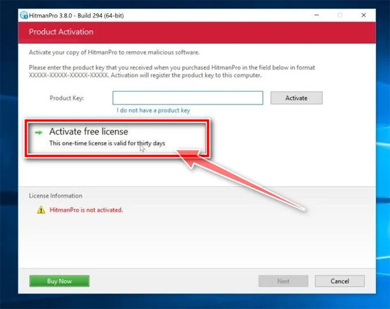Click the License Information section heading

(x=55, y=196)
